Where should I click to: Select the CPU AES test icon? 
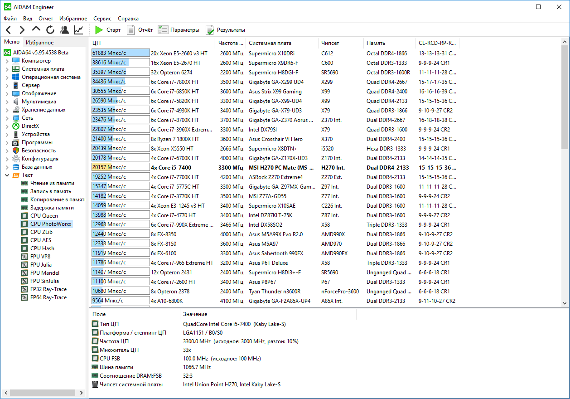point(24,240)
